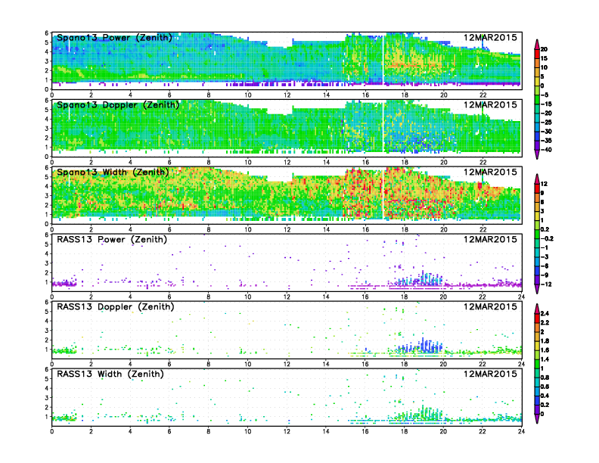Click the hour '20' tick under RASS13 Power panel
This screenshot has width=599, height=463.
[x=443, y=297]
